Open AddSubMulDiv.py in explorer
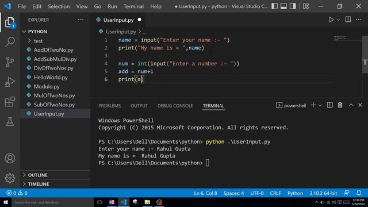 point(55,59)
